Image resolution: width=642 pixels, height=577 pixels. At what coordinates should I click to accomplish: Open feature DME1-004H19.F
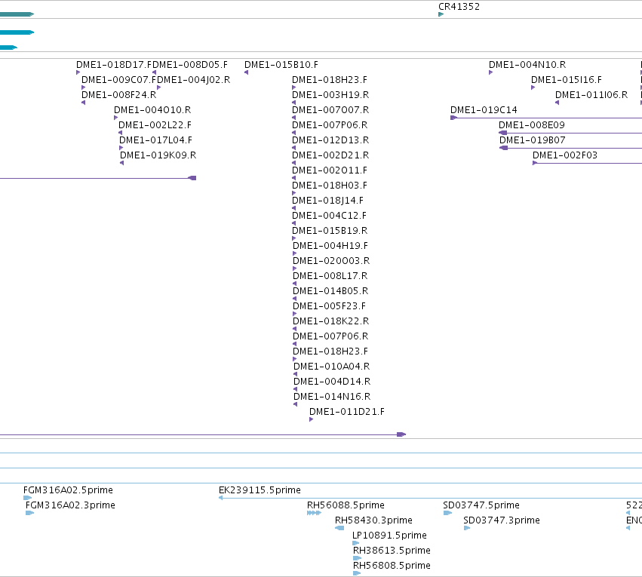coord(330,246)
